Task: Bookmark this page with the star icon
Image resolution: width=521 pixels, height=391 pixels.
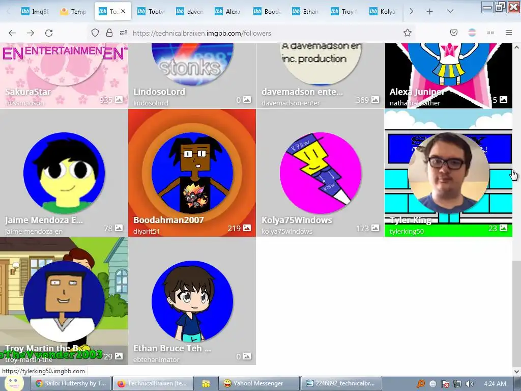Action: [x=408, y=33]
